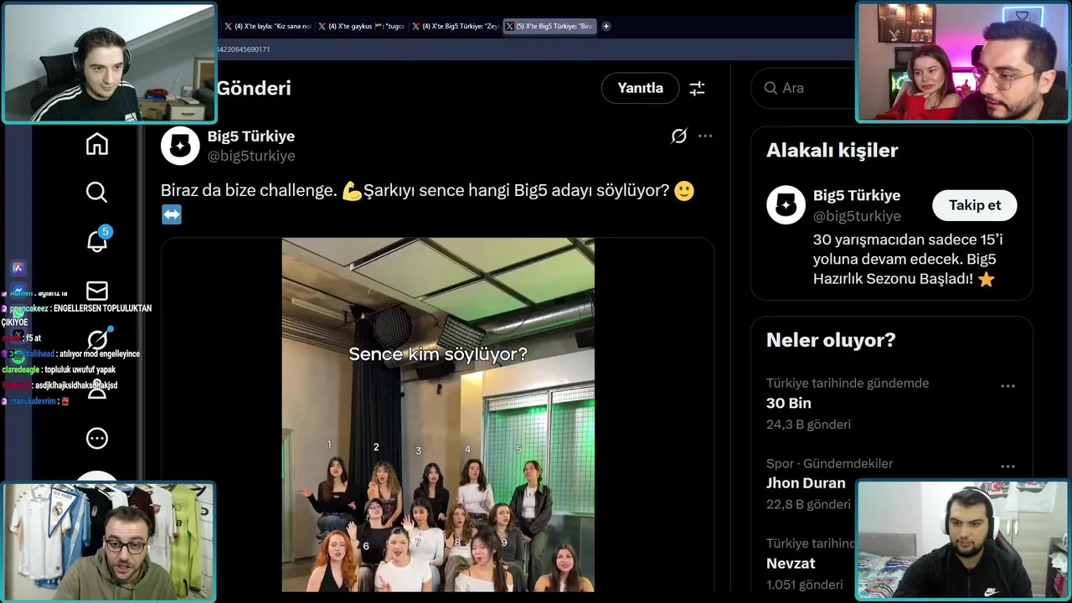Open the More circle icon in sidebar
Viewport: 1072px width, 603px height.
[97, 438]
